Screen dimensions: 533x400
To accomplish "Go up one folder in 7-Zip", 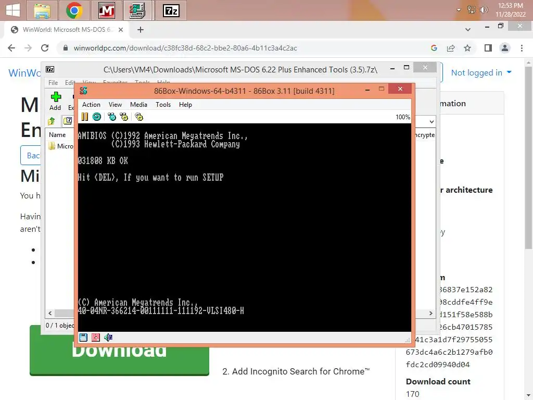I will point(52,121).
